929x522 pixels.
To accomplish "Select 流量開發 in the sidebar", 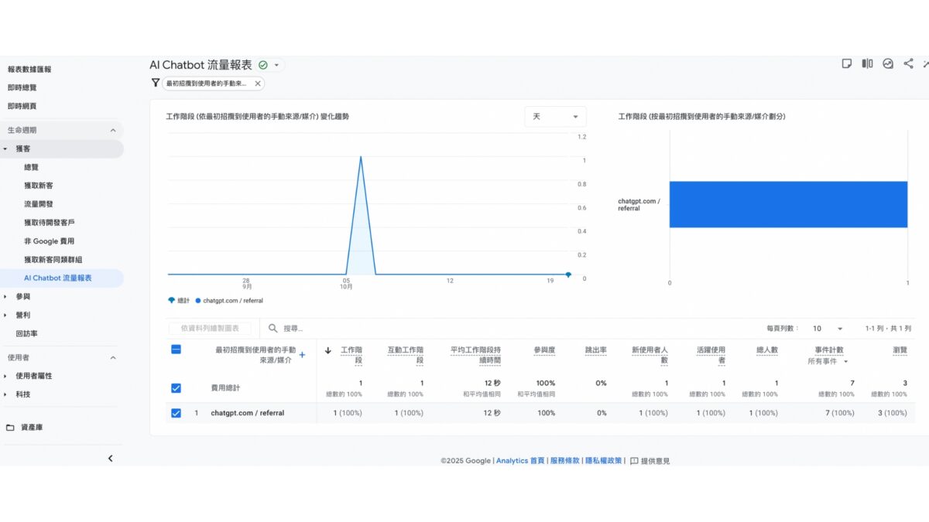I will 39,204.
